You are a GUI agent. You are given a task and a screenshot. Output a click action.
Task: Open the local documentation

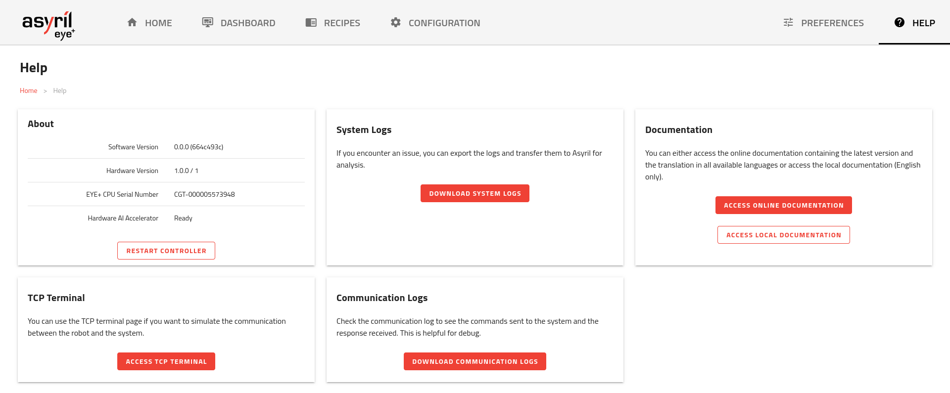[783, 235]
